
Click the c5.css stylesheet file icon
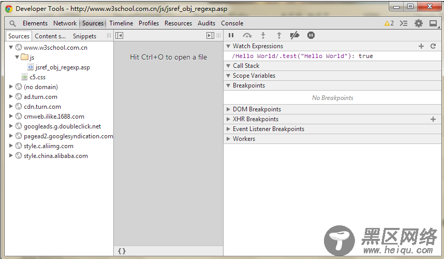24,77
